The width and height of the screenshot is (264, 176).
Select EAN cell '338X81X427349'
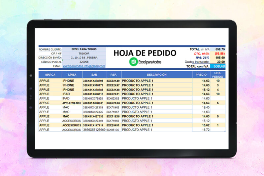point(94,121)
